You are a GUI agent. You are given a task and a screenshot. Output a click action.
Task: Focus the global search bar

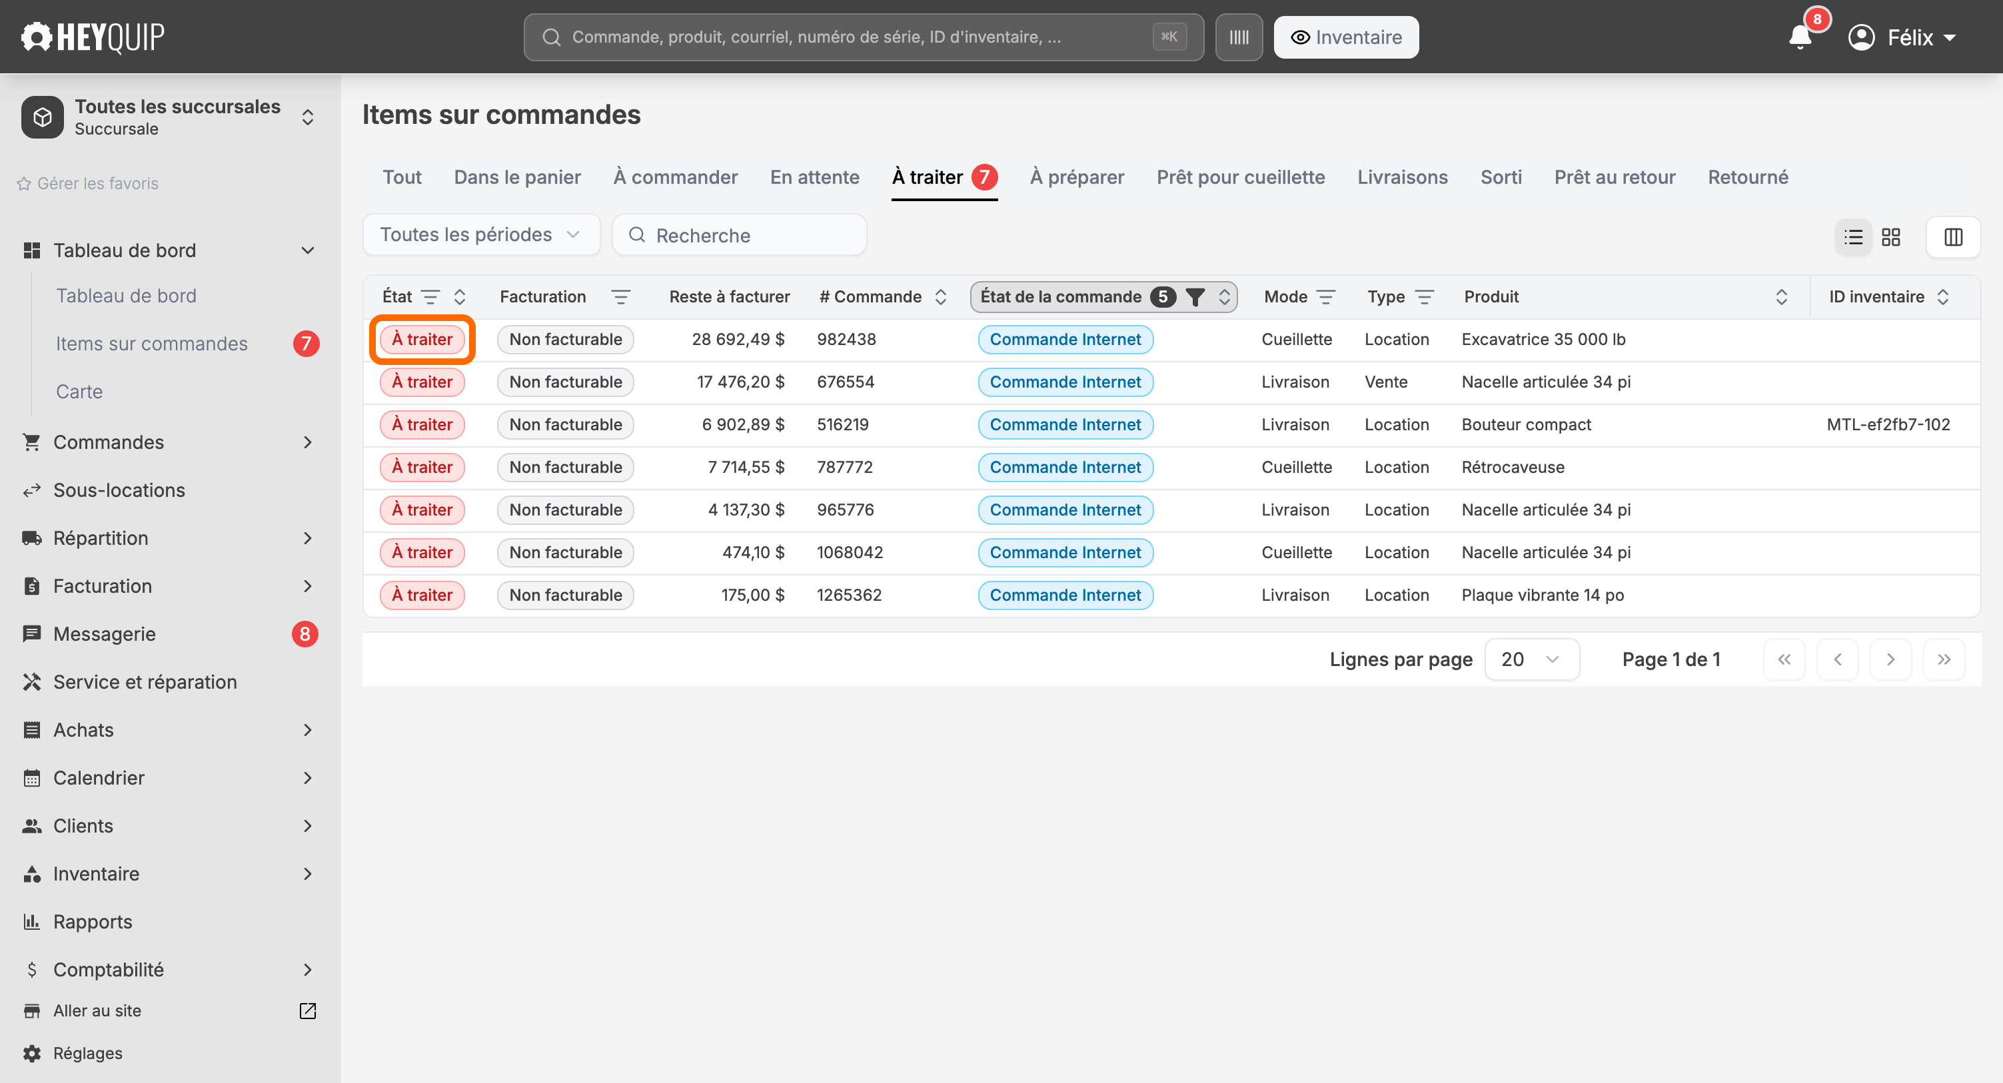(863, 37)
